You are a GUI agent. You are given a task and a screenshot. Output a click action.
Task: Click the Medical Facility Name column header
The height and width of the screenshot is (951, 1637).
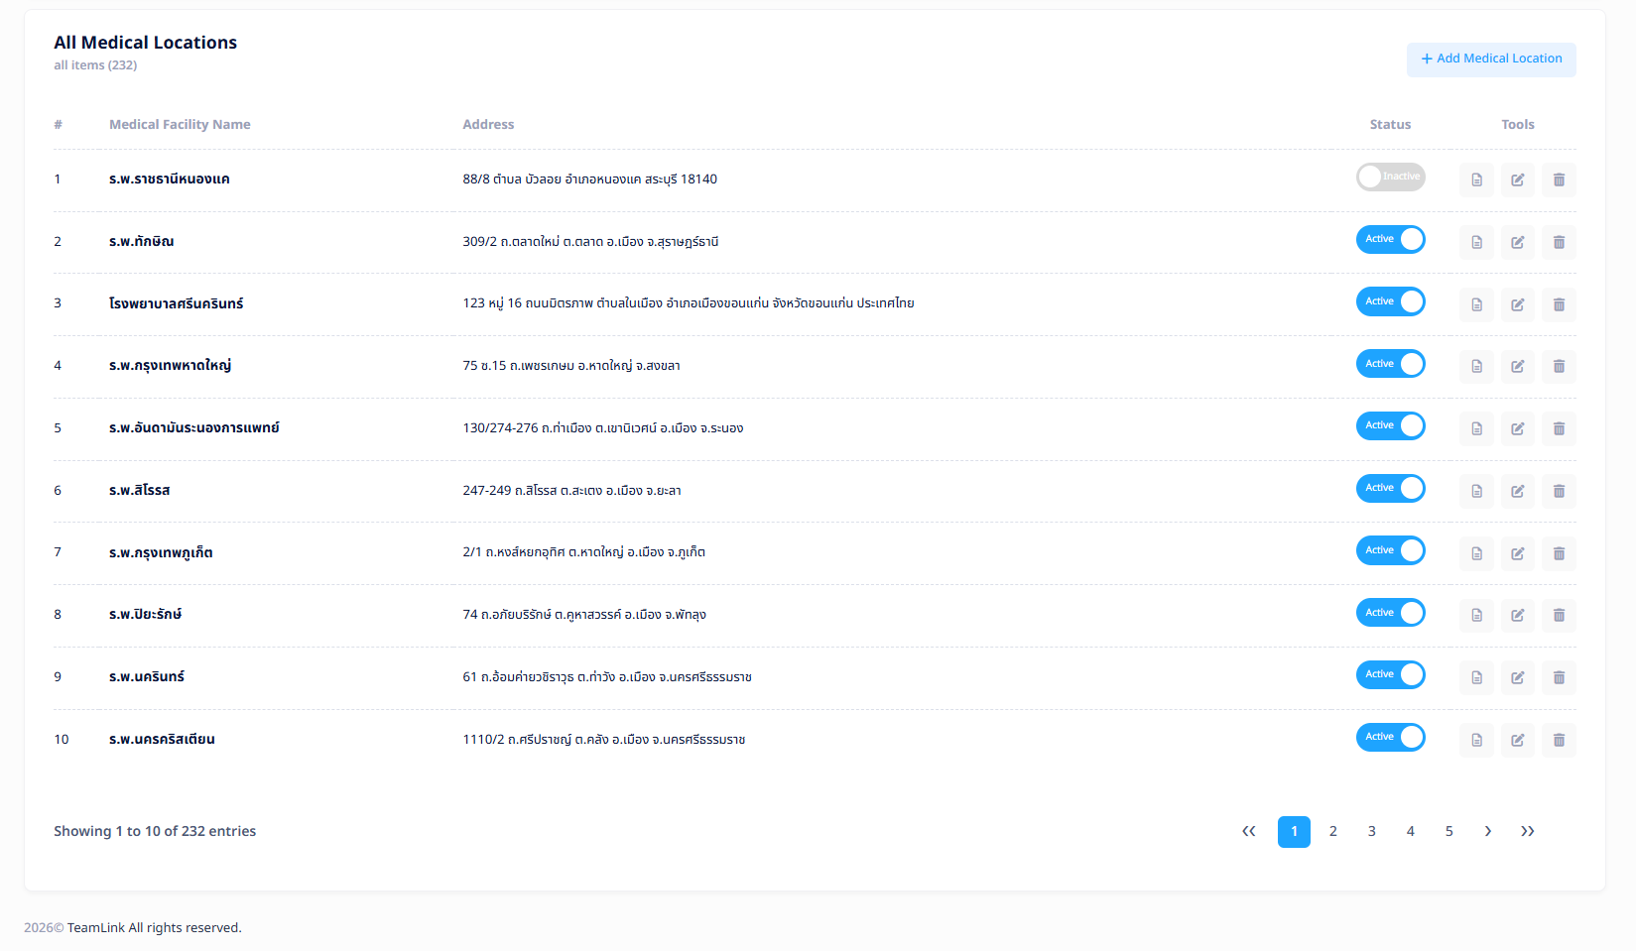pyautogui.click(x=180, y=125)
